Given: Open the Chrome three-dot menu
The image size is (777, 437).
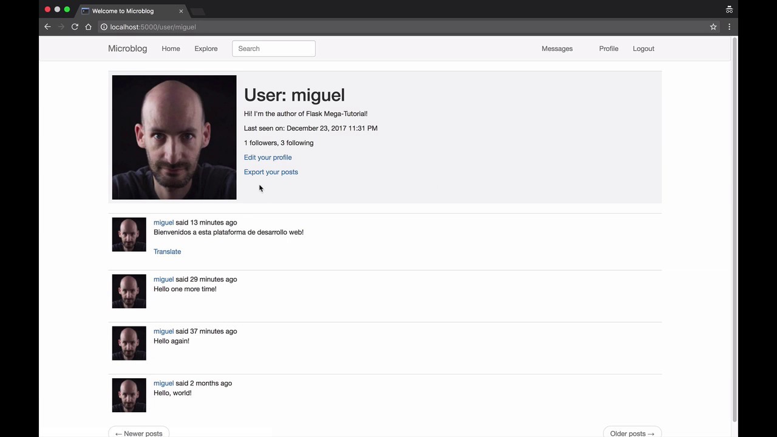Looking at the screenshot, I should (x=729, y=27).
